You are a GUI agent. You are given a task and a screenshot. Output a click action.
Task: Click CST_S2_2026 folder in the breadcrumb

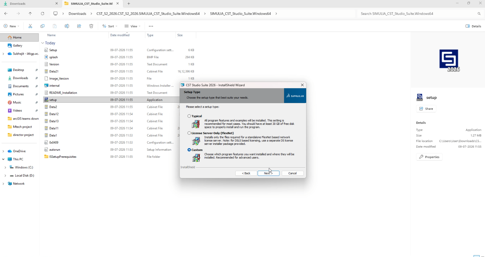[x=148, y=14]
